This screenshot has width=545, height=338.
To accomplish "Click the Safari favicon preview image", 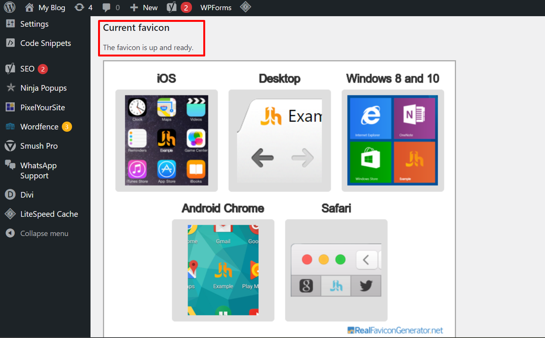I will tap(336, 270).
